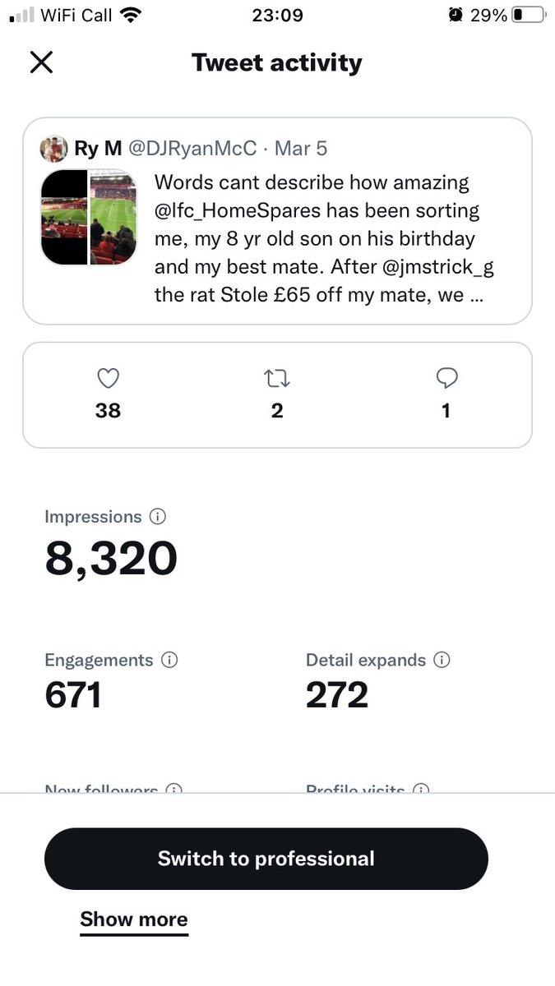This screenshot has width=555, height=986.
Task: Tap the reply speech bubble icon
Action: (446, 378)
